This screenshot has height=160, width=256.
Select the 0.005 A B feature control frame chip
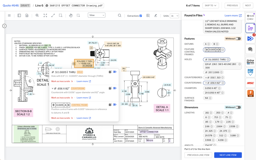pyautogui.click(x=214, y=50)
